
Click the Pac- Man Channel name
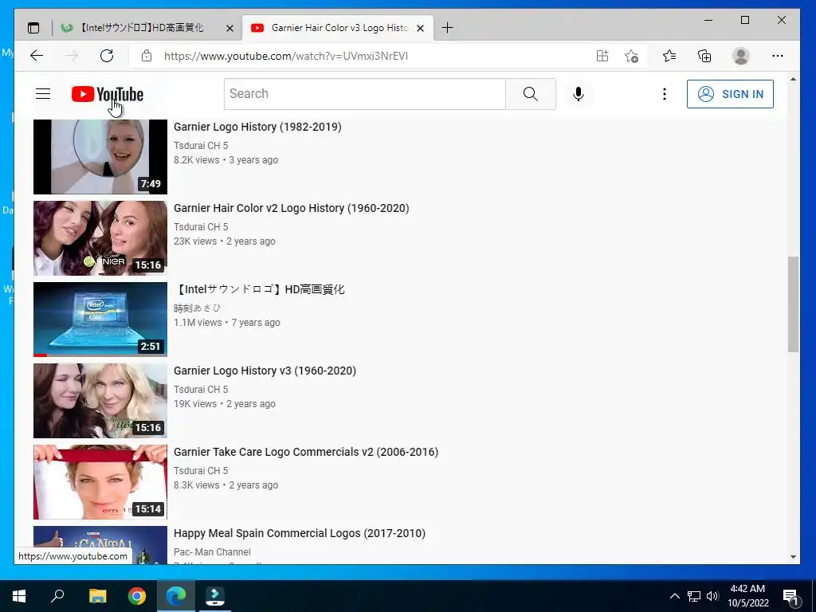click(212, 552)
